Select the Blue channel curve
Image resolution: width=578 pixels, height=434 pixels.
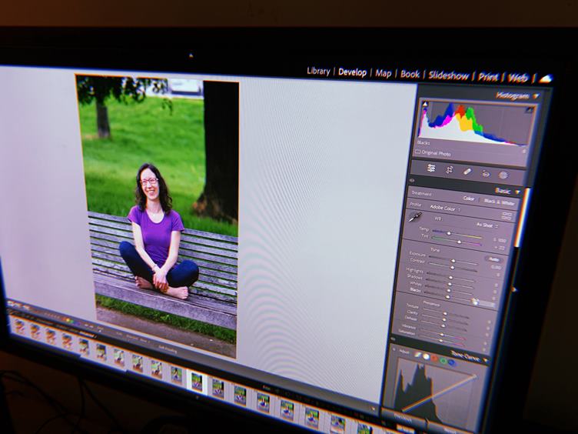(x=452, y=363)
